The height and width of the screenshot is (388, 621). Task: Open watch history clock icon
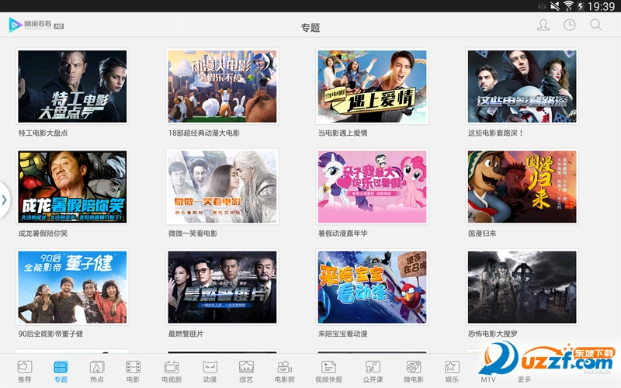click(570, 26)
